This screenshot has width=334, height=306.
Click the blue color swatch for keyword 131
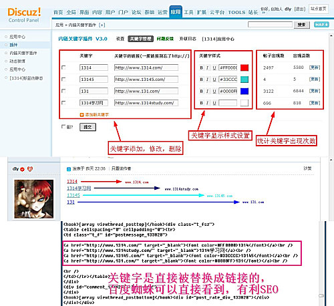pos(244,91)
